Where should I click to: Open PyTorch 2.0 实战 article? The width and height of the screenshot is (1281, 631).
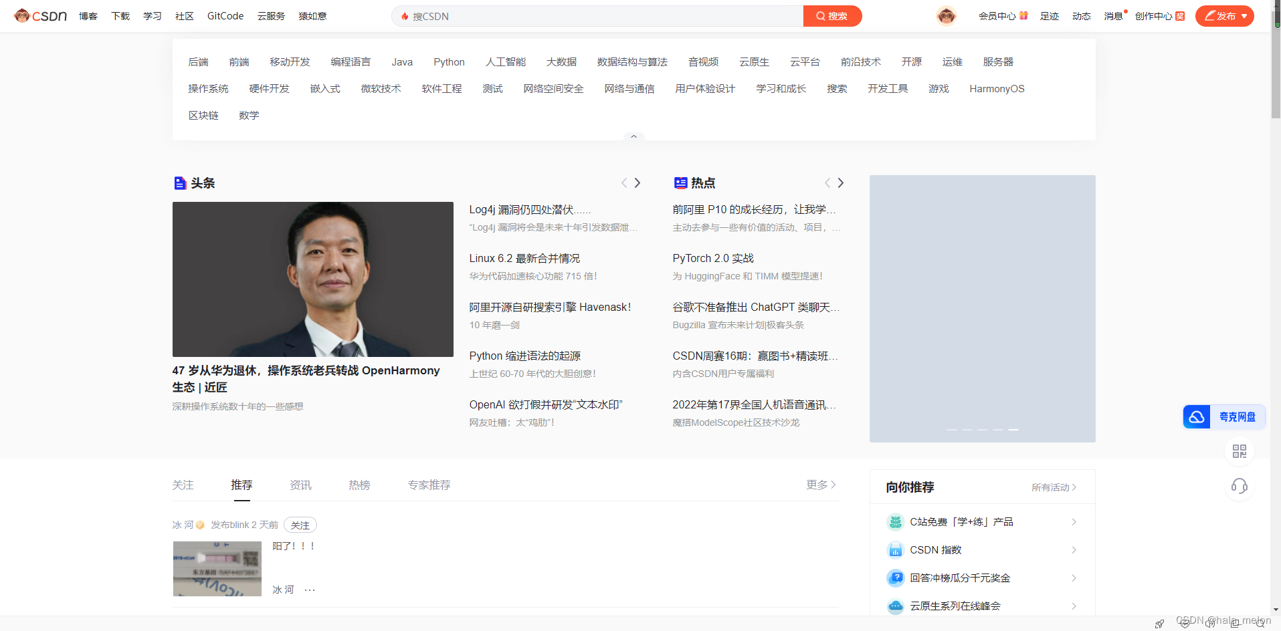[x=713, y=259]
